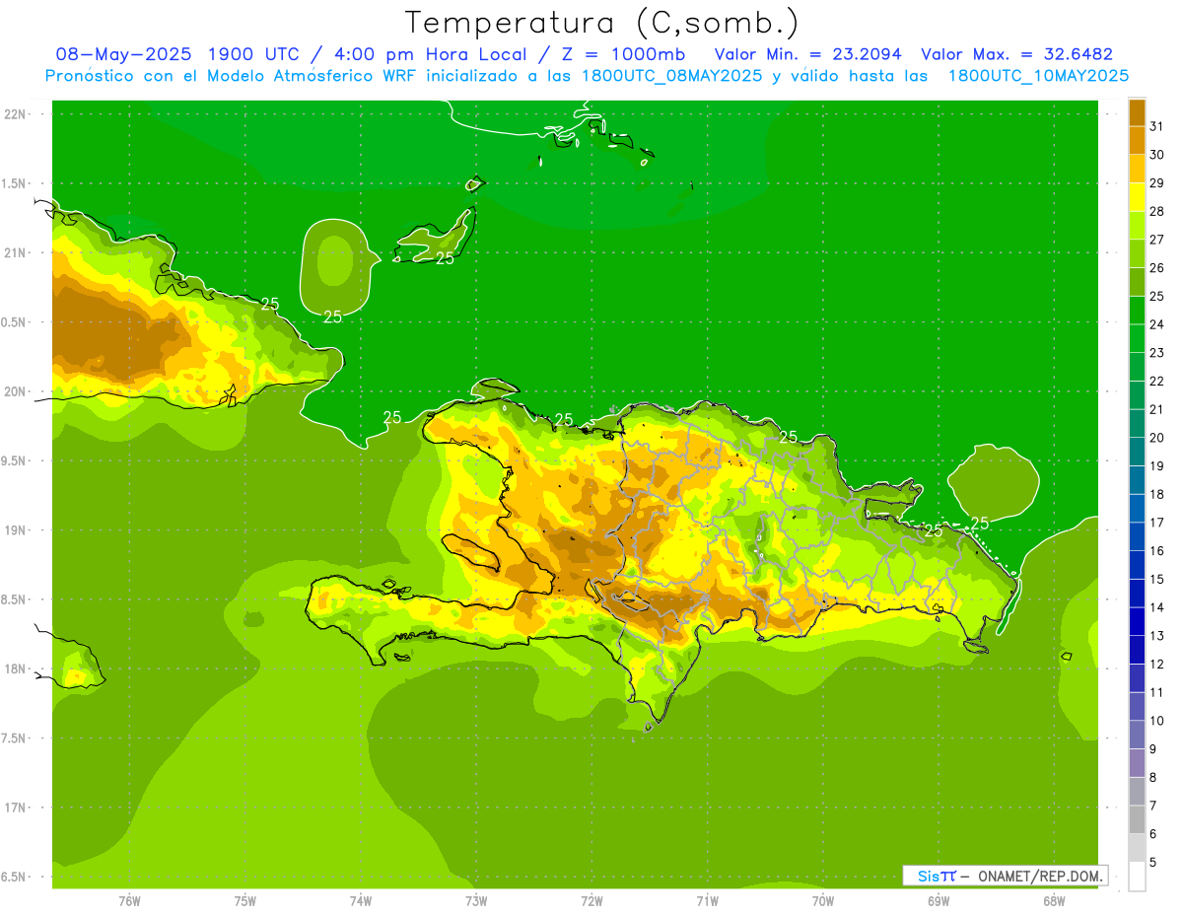Click the "68W" longitude label
This screenshot has width=1183, height=914.
coord(1054,901)
